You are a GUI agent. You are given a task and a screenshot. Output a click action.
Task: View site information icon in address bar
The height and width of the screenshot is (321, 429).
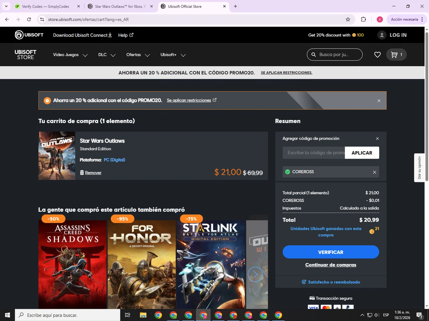[42, 19]
